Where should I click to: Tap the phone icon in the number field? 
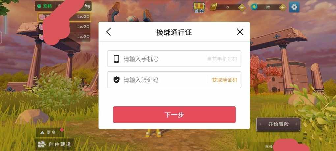[116, 59]
